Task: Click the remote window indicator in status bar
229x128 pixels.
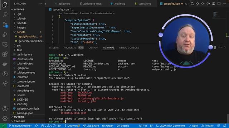Action: 4,126
